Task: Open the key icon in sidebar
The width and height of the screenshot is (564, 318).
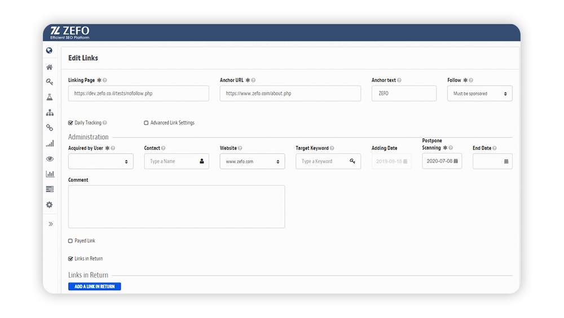Action: (x=50, y=82)
